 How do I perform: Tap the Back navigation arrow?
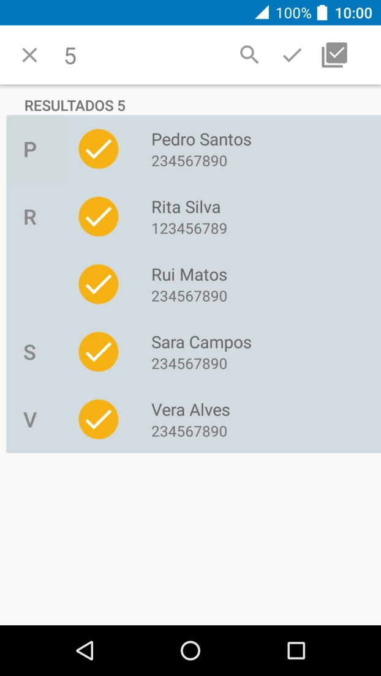(x=85, y=650)
